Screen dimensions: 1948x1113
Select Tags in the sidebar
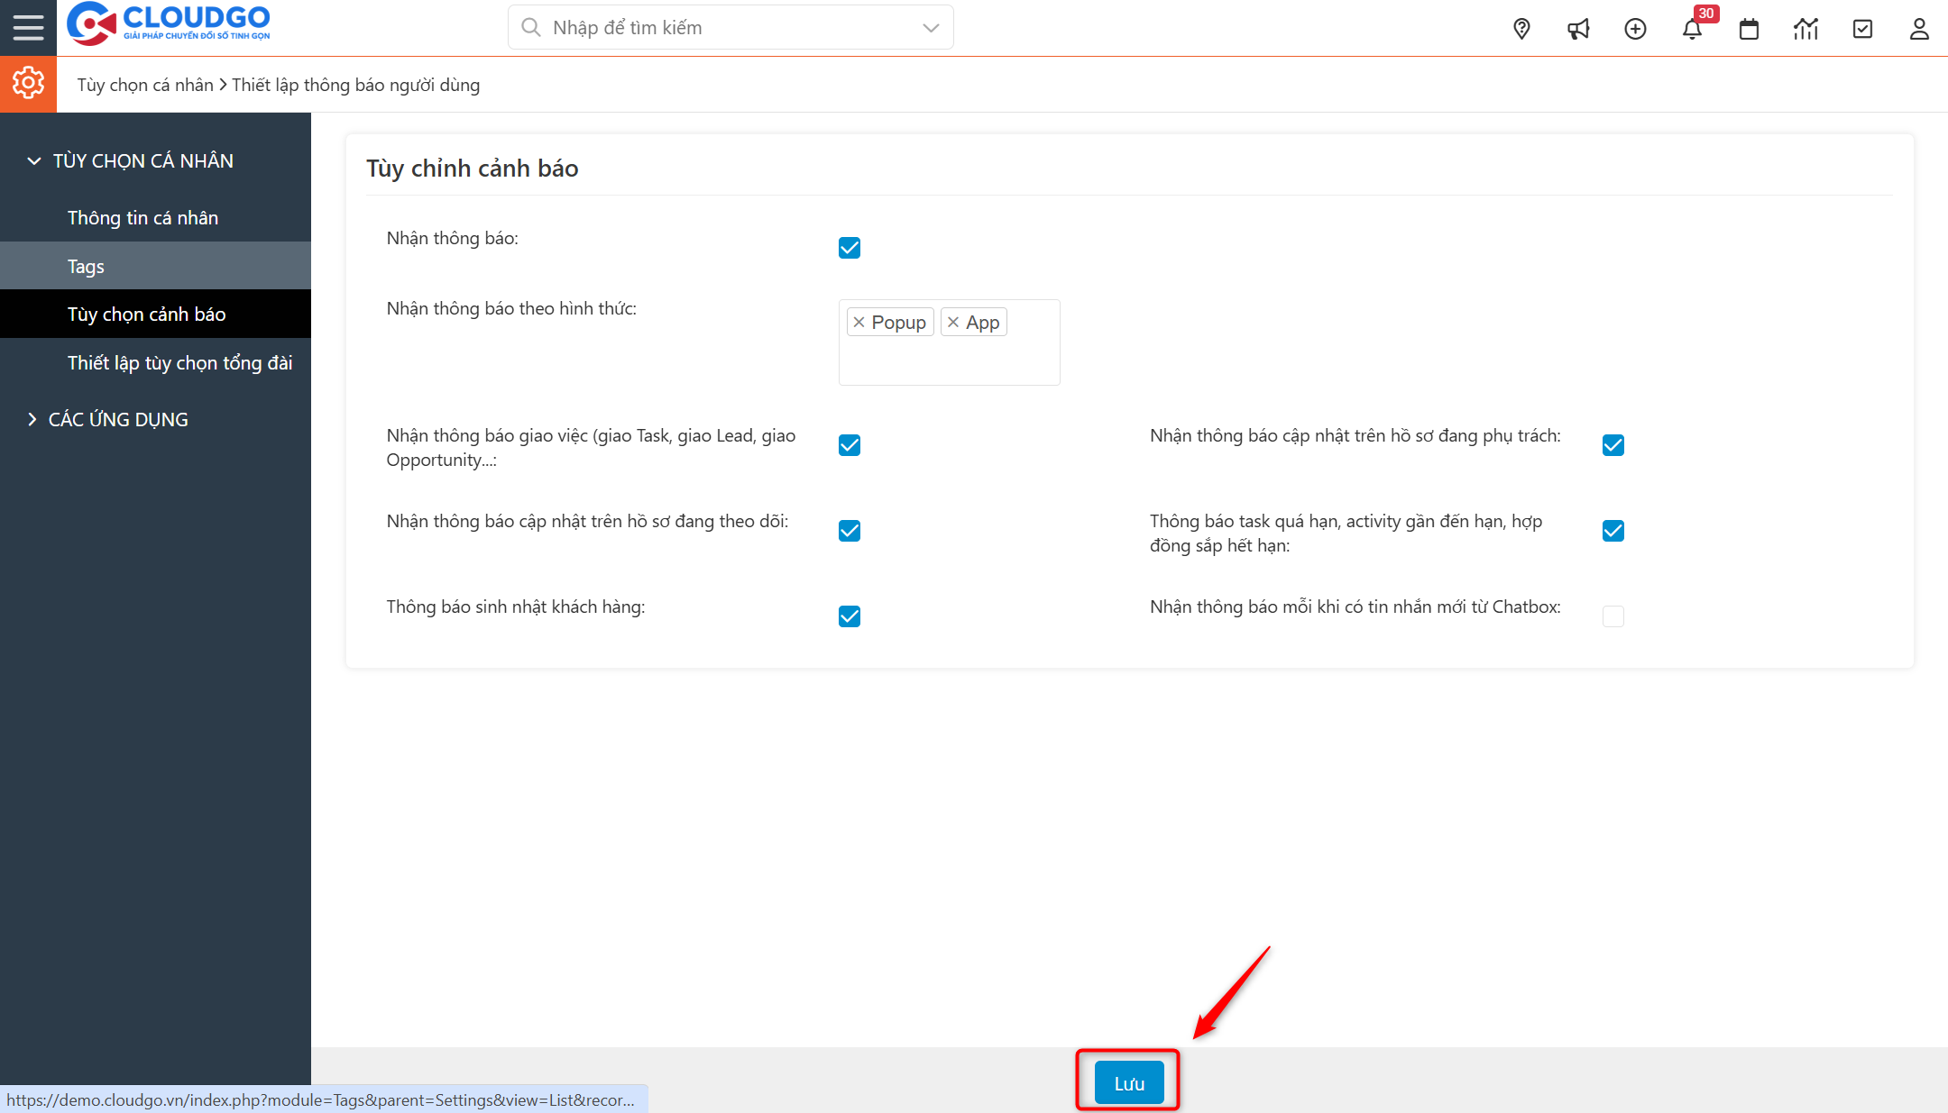tap(85, 266)
